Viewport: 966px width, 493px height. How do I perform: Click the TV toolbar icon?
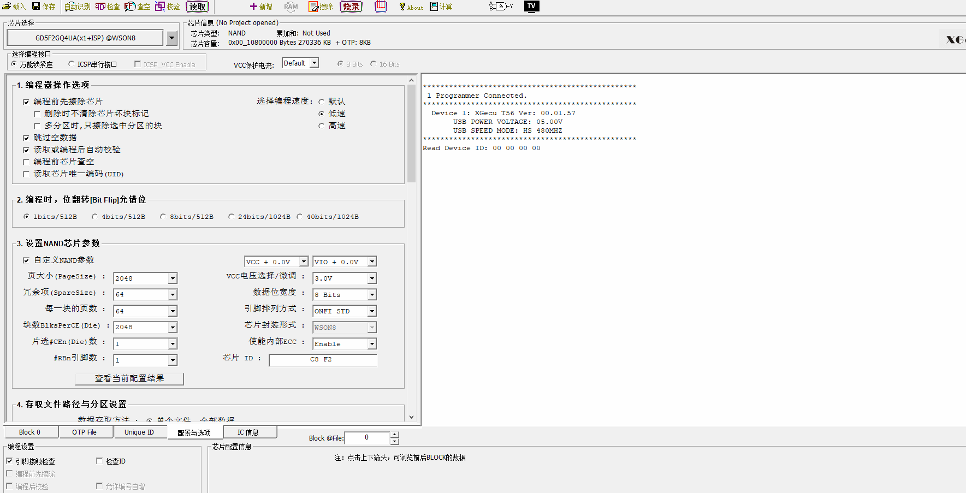pyautogui.click(x=531, y=7)
